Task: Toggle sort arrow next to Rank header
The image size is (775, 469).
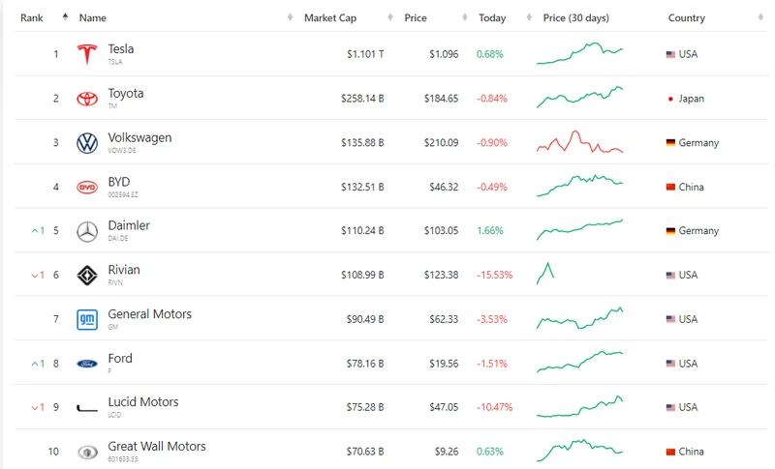Action: click(x=65, y=17)
